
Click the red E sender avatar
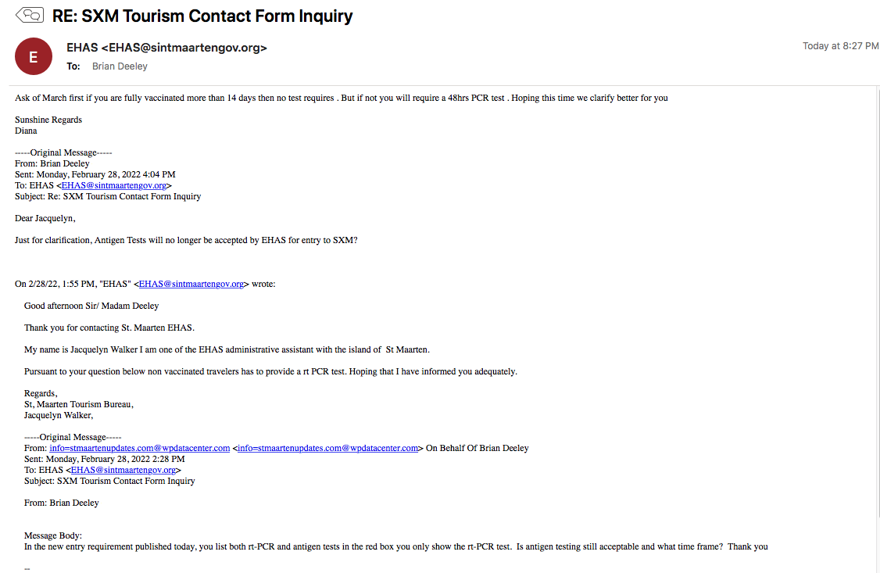click(34, 56)
